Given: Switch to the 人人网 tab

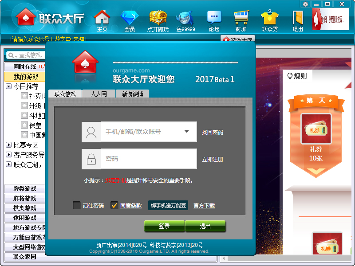Looking at the screenshot, I should (98, 94).
